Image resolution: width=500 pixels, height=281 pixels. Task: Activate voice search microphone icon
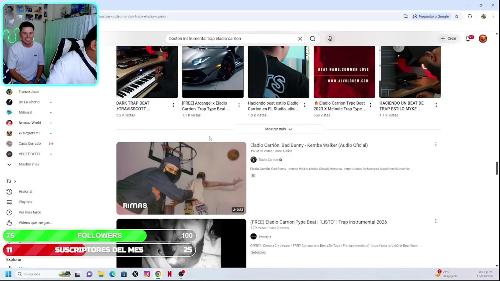330,39
